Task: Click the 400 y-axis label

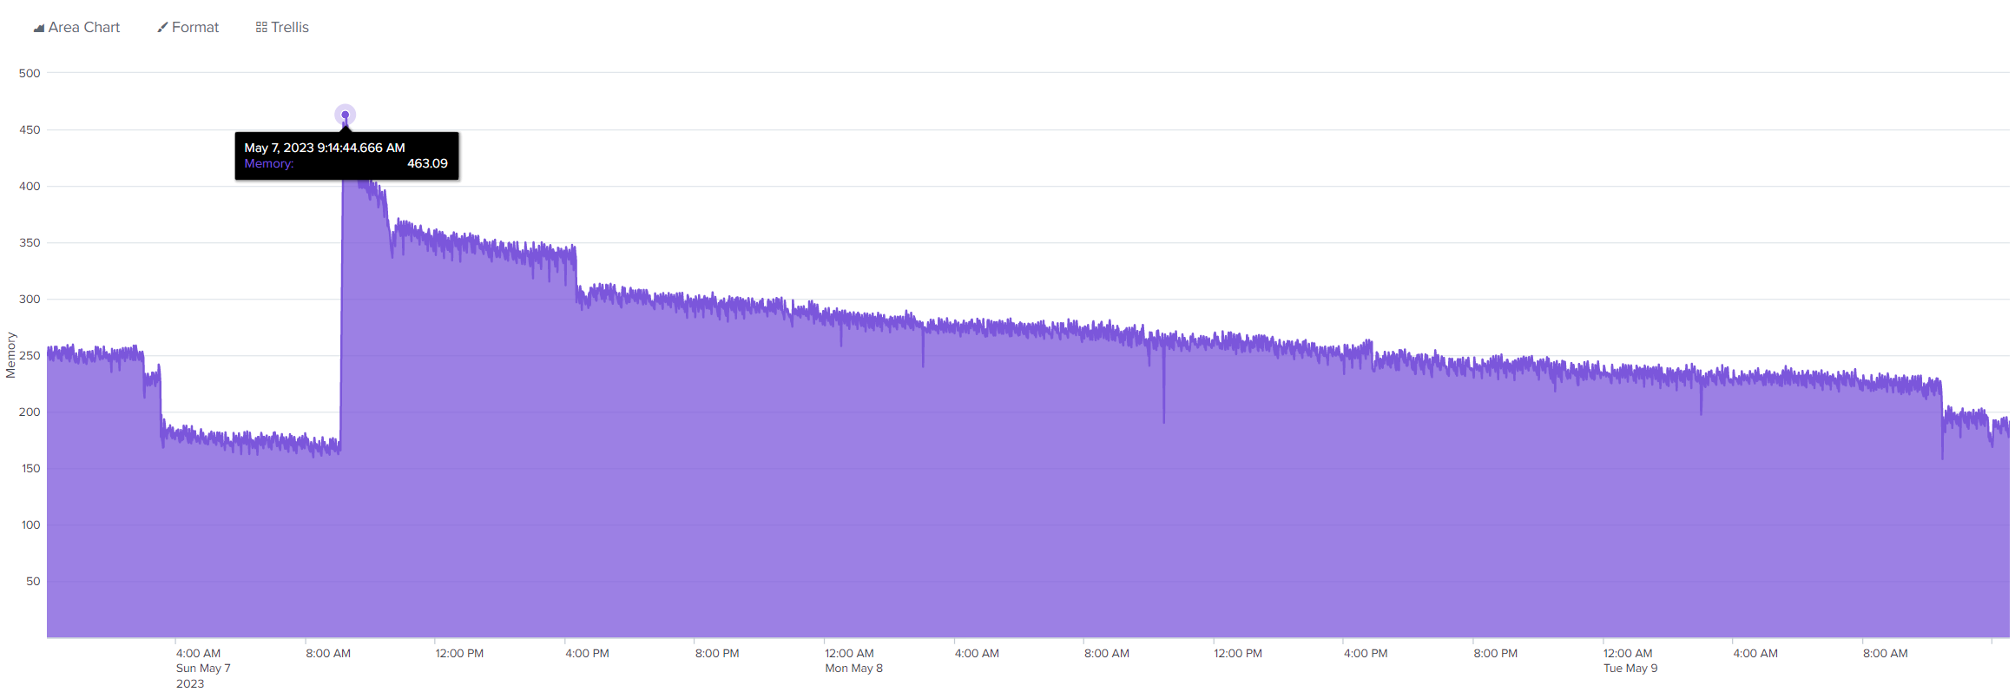Action: pos(30,186)
